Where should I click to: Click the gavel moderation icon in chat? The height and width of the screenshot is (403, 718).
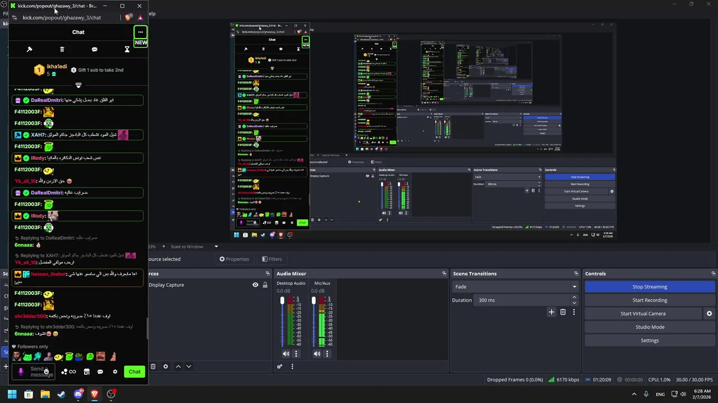[29, 49]
